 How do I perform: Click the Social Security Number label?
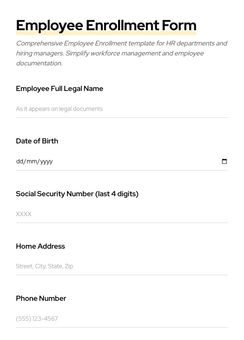click(x=77, y=194)
